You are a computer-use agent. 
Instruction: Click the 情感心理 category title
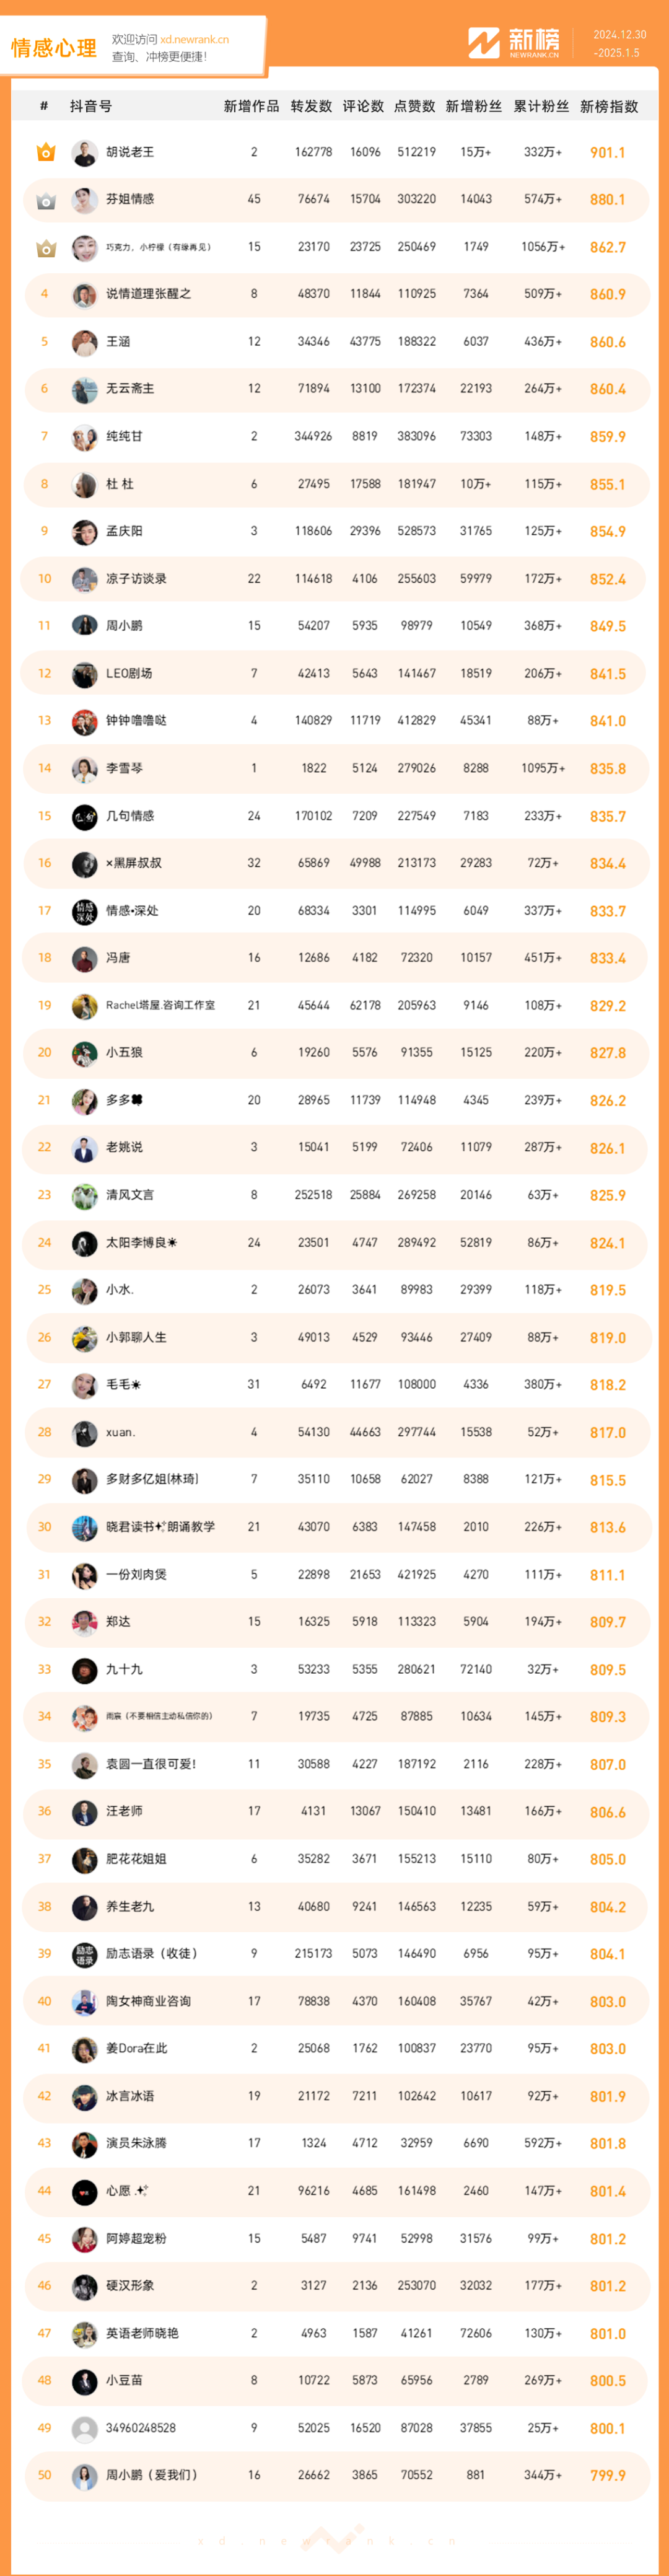[54, 48]
